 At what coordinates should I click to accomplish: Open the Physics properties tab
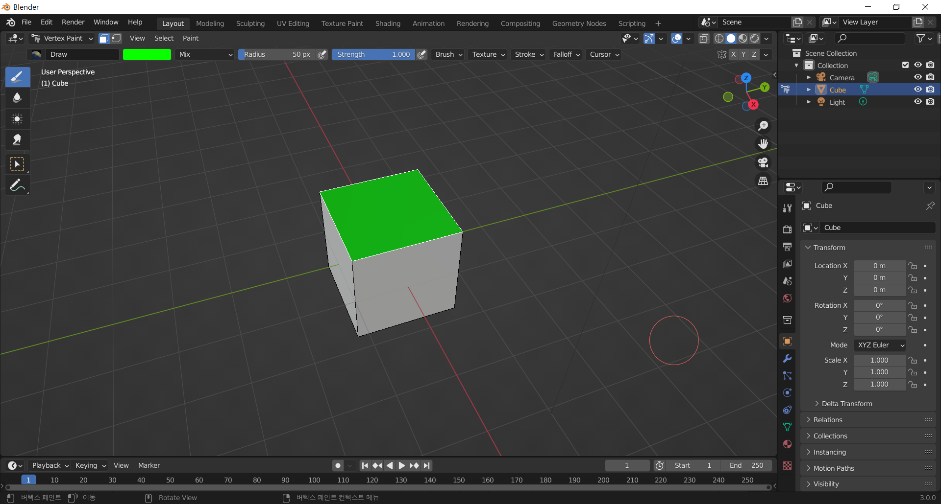coord(788,393)
